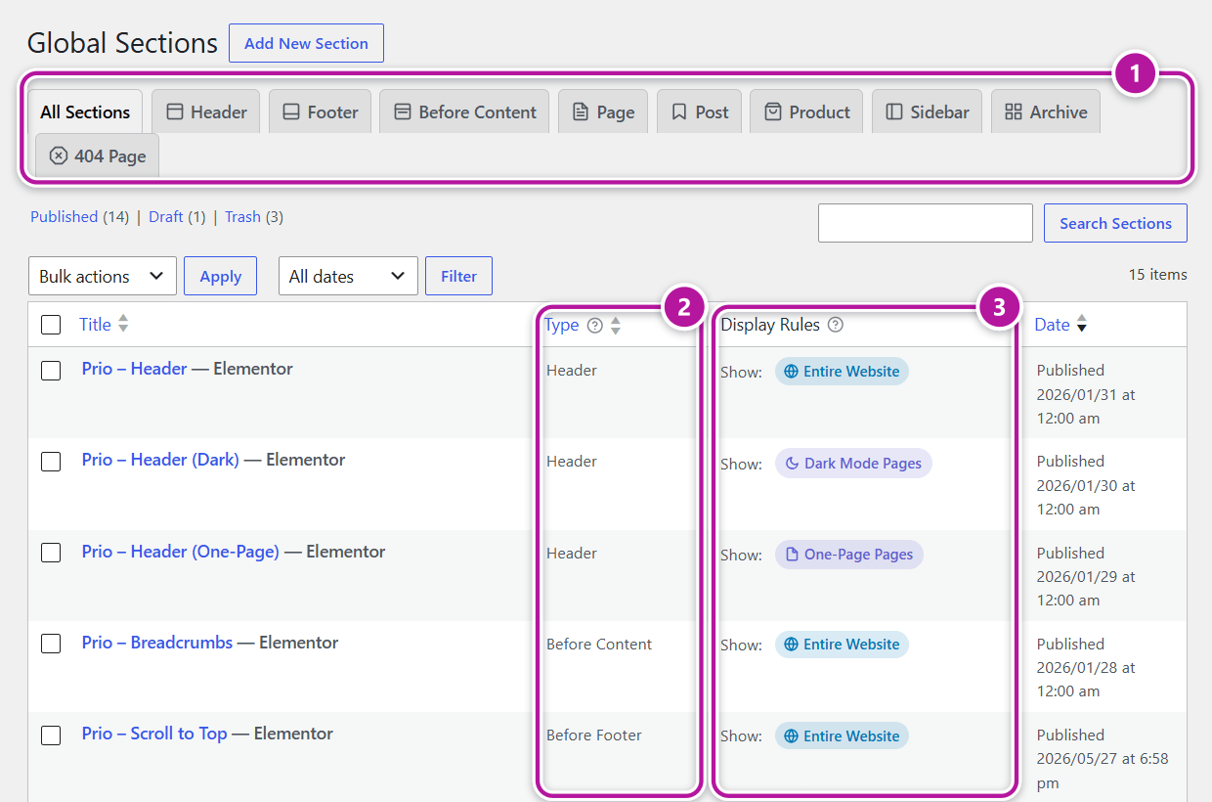This screenshot has height=802, width=1212.
Task: Check the Prio – Header row checkbox
Action: (51, 371)
